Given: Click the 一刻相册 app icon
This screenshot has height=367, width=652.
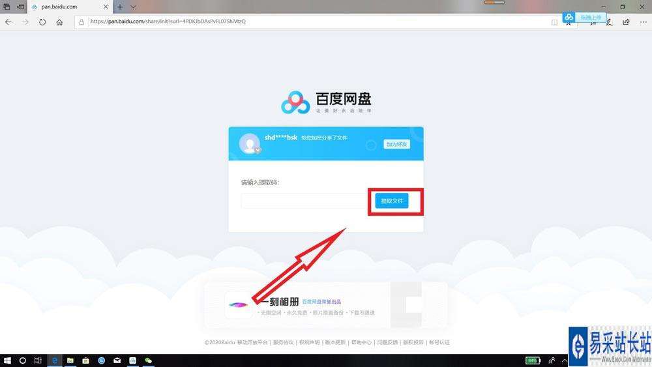Looking at the screenshot, I should point(238,305).
